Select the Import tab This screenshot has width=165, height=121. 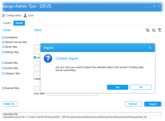coord(19,23)
